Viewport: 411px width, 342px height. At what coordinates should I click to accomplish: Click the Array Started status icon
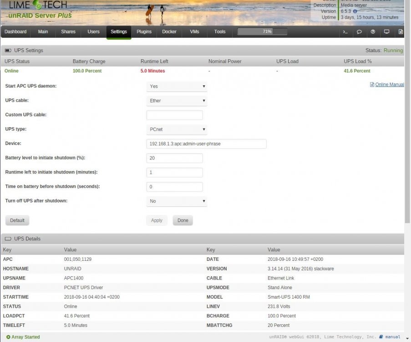(8, 337)
